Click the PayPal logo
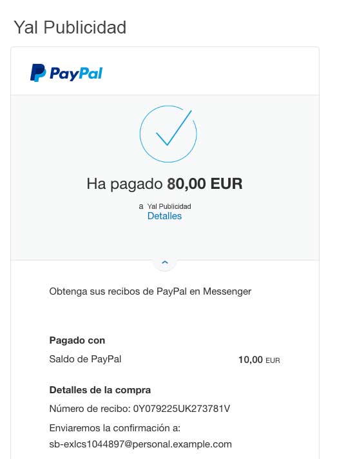The height and width of the screenshot is (459, 337). pyautogui.click(x=66, y=73)
